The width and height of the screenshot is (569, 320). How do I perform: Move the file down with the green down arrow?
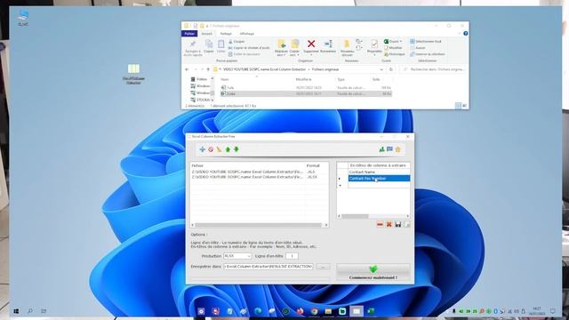tap(236, 149)
